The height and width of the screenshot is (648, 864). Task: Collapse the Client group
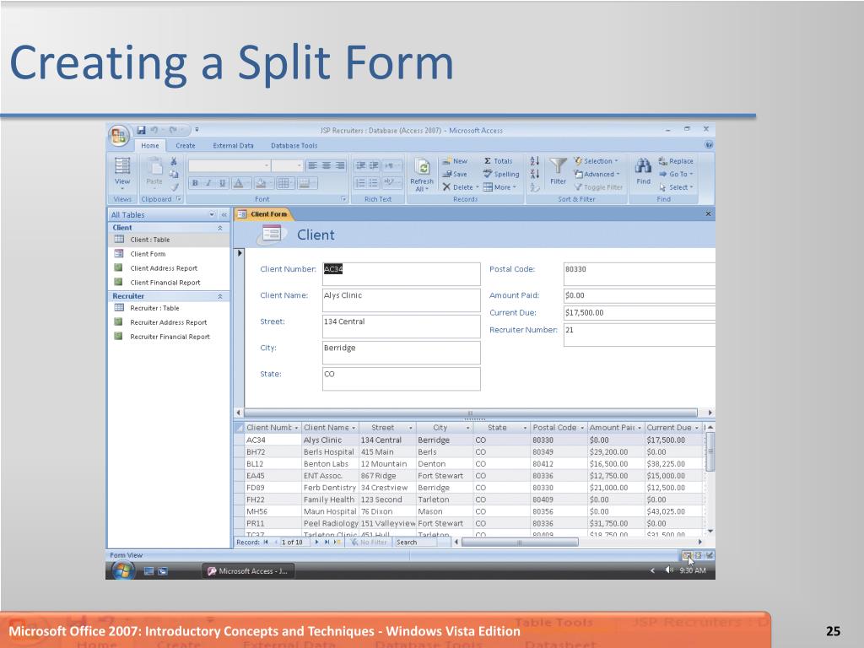pos(220,228)
